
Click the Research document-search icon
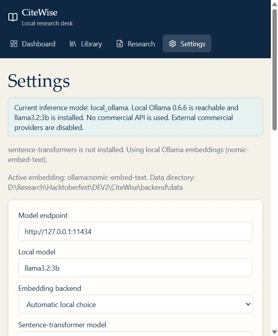[120, 44]
